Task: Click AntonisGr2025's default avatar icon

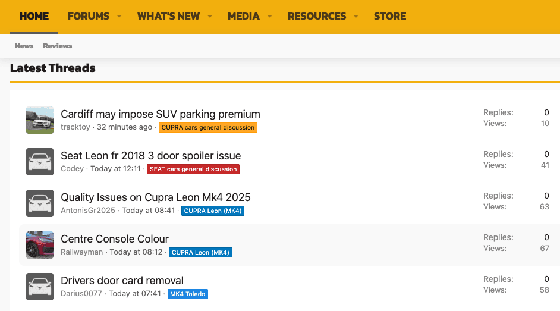Action: 40,203
